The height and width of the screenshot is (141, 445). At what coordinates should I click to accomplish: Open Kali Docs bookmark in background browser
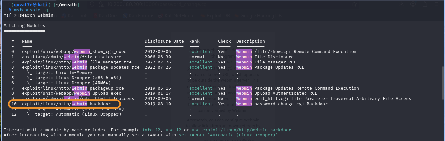click(x=106, y=15)
